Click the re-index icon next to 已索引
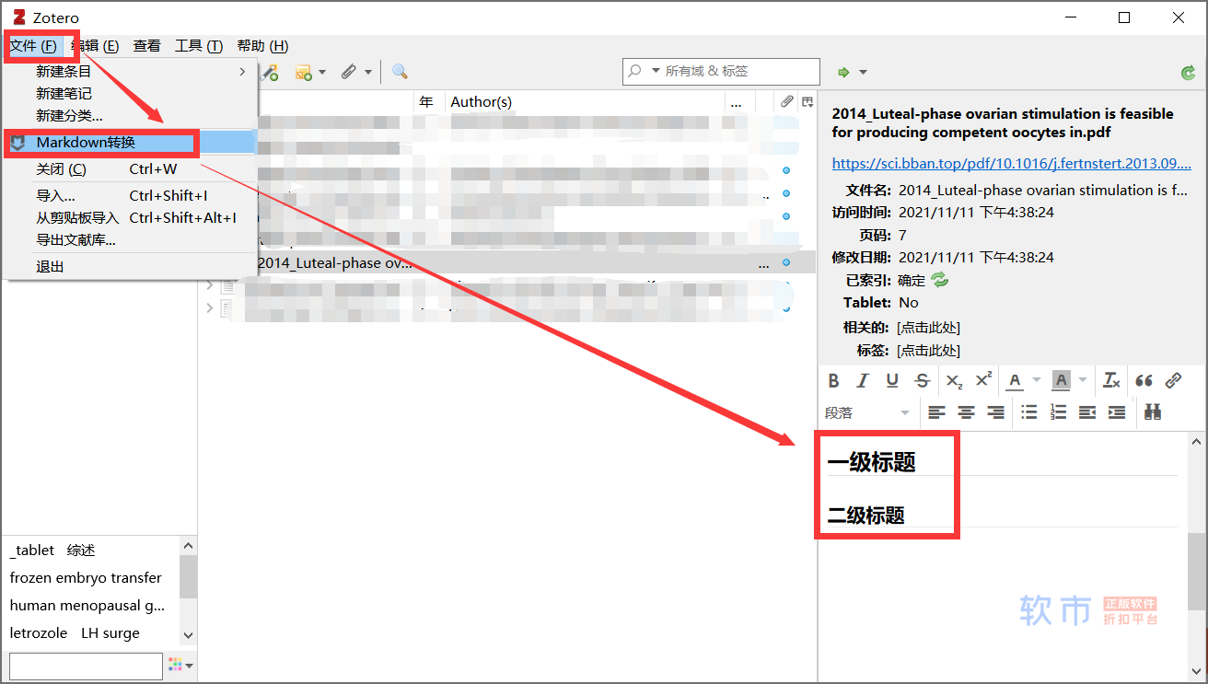Image resolution: width=1208 pixels, height=684 pixels. (x=939, y=280)
